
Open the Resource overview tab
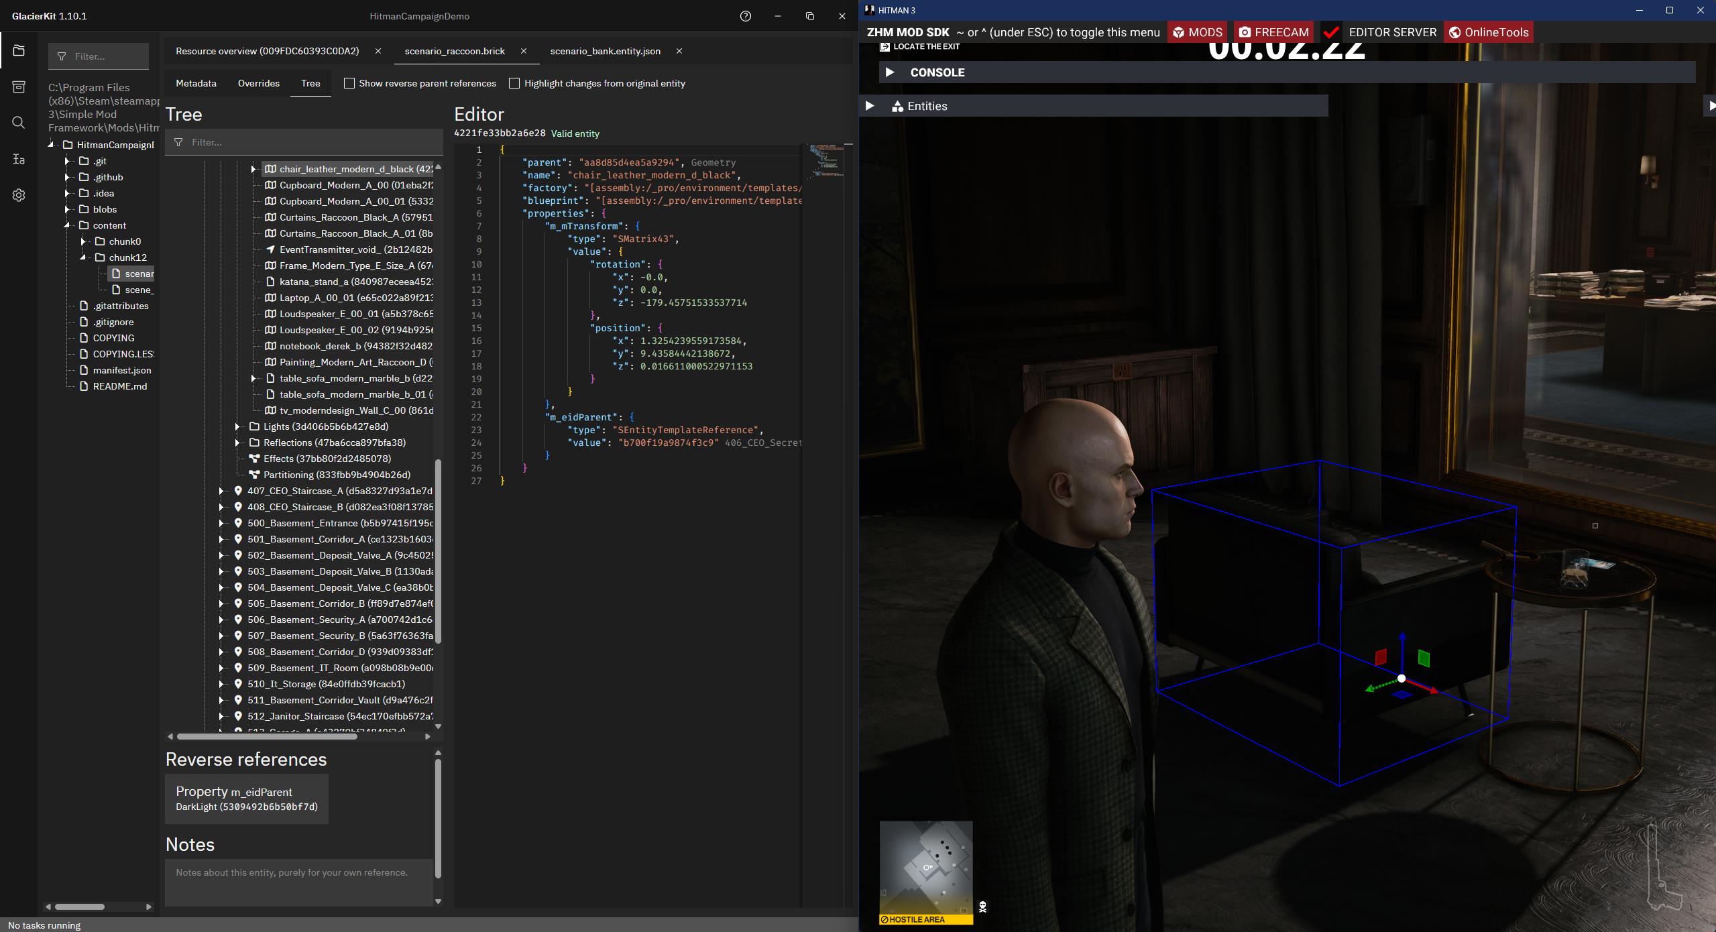(x=267, y=51)
